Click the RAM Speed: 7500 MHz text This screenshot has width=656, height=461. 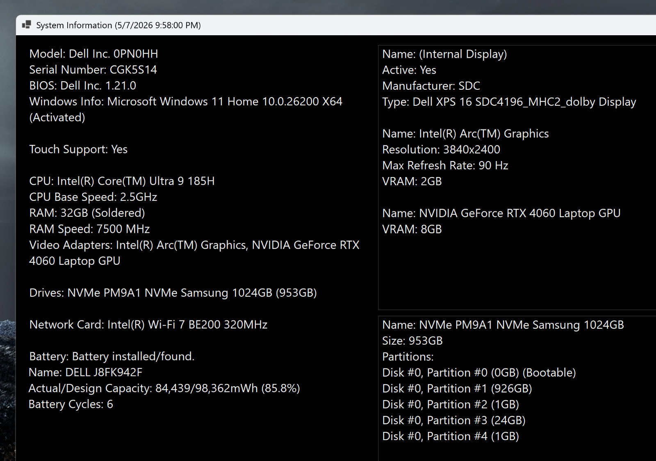coord(89,229)
